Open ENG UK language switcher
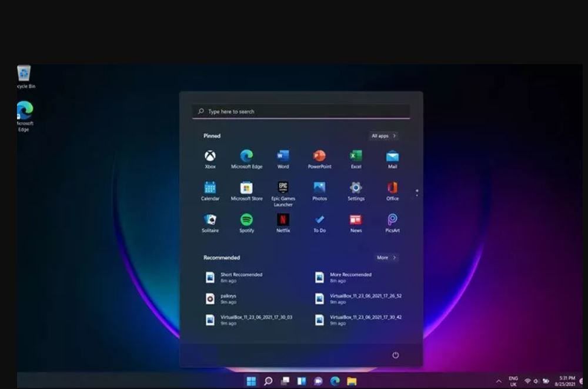 [513, 381]
